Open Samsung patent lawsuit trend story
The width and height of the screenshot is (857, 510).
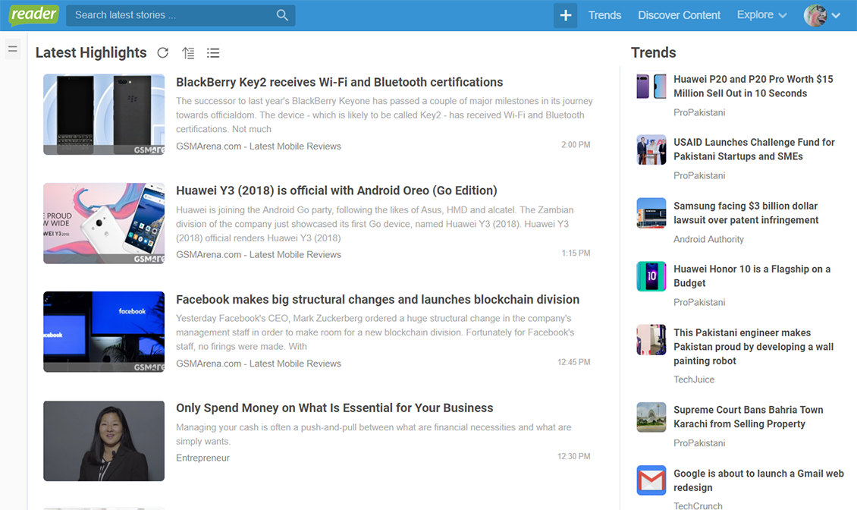(746, 212)
